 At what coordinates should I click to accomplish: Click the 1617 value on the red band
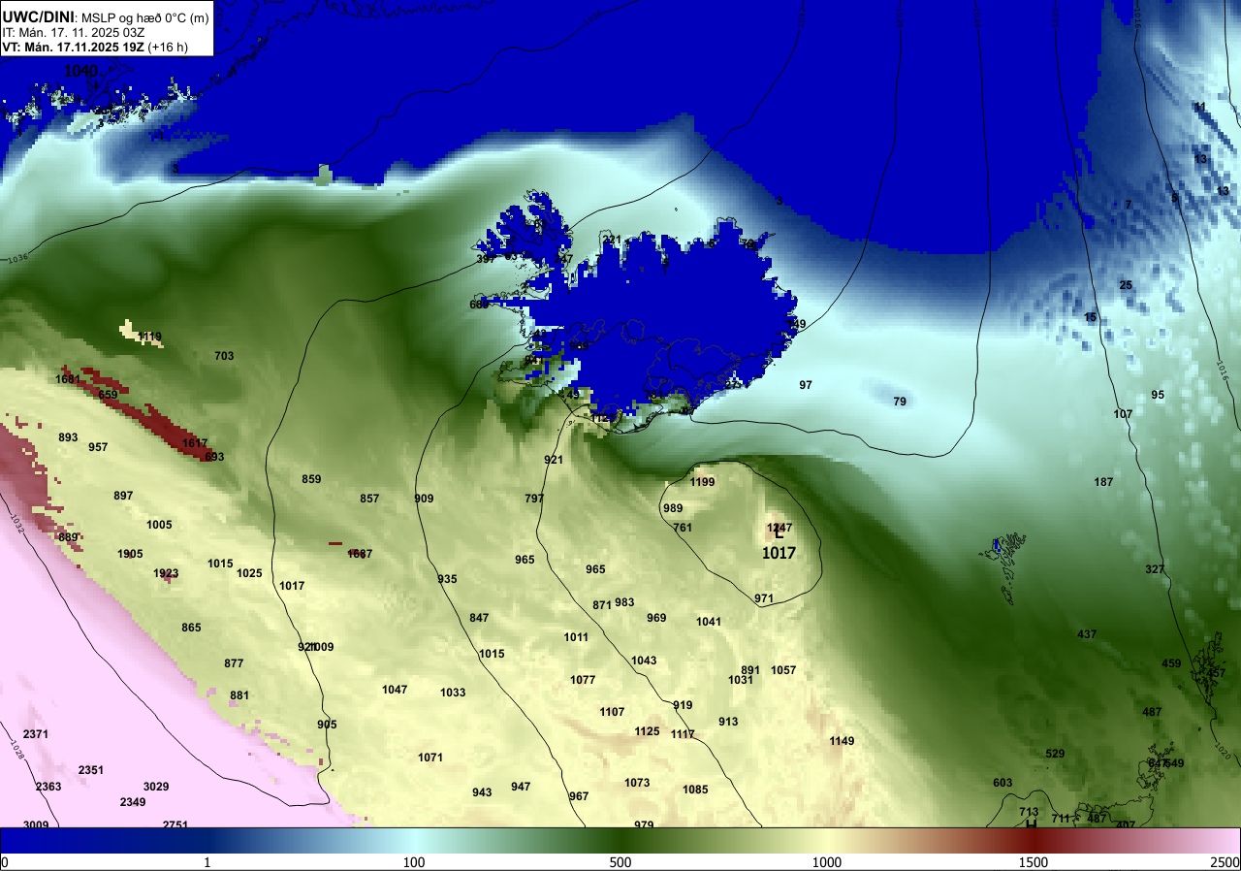[x=195, y=443]
